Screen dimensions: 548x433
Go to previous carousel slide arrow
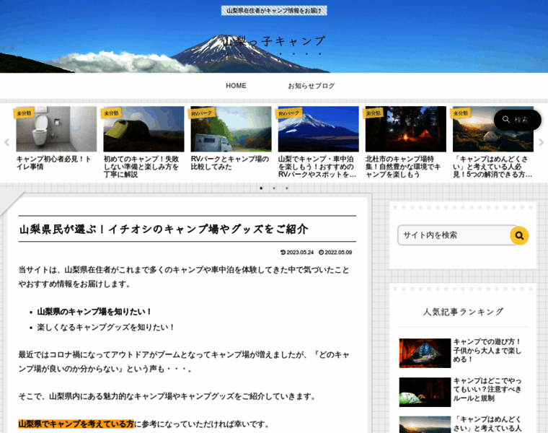coord(6,142)
